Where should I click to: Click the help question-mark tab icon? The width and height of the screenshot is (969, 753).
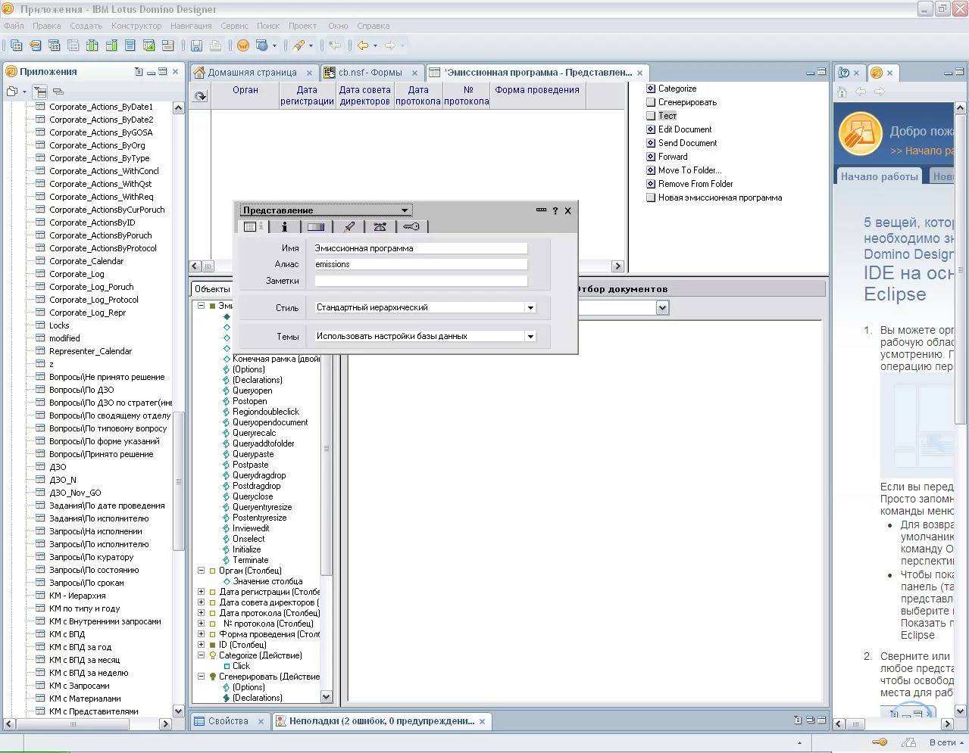click(x=844, y=73)
